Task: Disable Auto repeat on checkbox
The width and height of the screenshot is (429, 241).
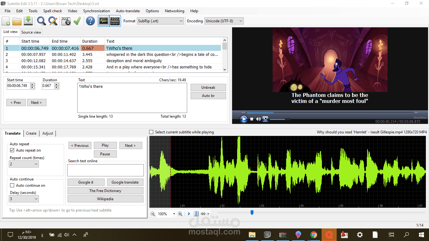Action: coord(12,150)
